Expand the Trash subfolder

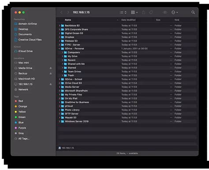pyautogui.click(x=62, y=76)
